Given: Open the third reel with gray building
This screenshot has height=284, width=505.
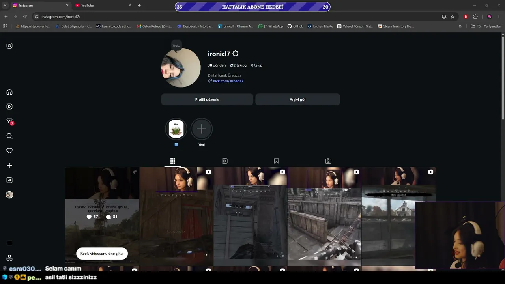Looking at the screenshot, I should [251, 216].
